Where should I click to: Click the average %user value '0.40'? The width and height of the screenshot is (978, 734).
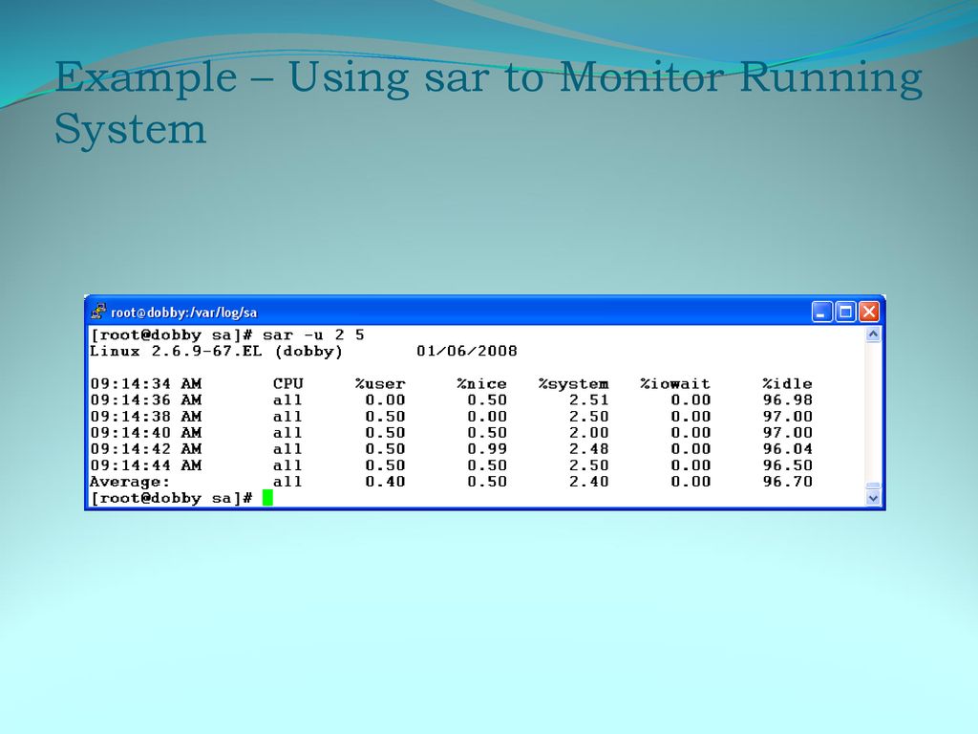[x=386, y=482]
